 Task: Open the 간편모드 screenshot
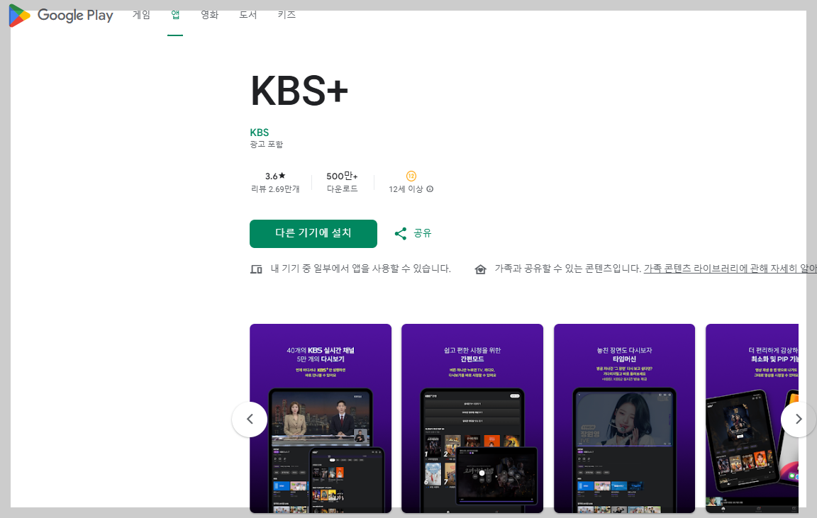coord(472,418)
